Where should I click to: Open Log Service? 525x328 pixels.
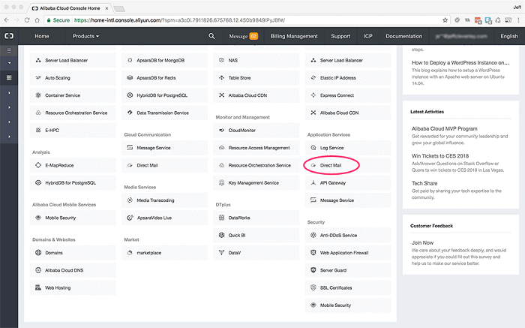pyautogui.click(x=348, y=148)
